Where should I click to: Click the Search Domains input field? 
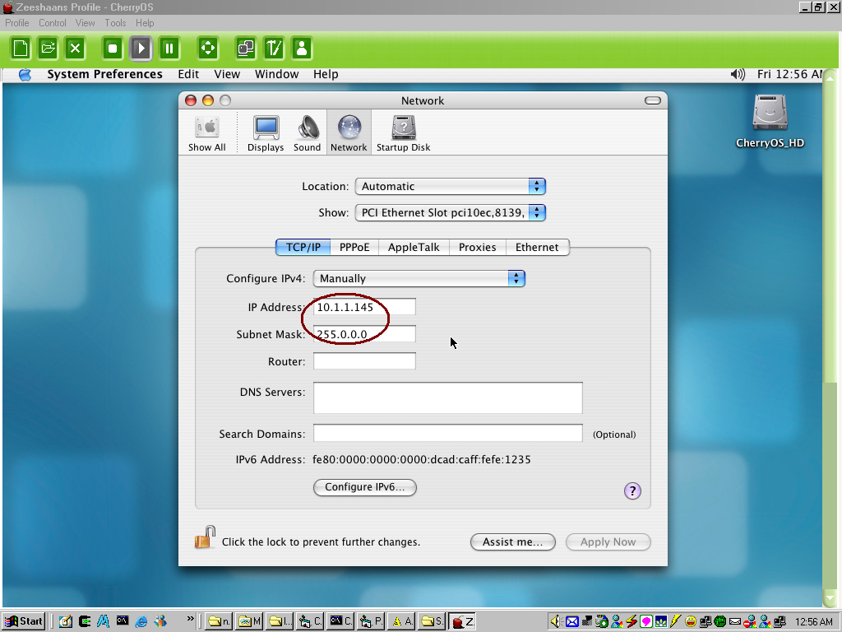pyautogui.click(x=448, y=433)
